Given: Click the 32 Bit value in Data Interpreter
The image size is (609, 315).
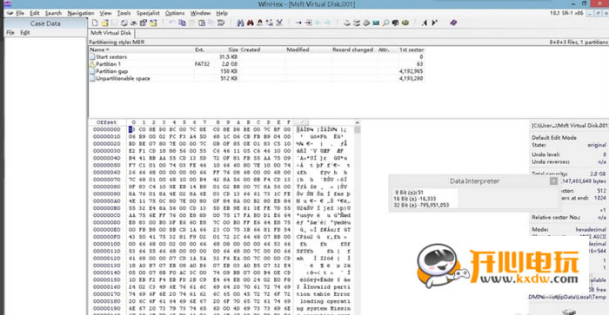Looking at the screenshot, I should point(421,205).
